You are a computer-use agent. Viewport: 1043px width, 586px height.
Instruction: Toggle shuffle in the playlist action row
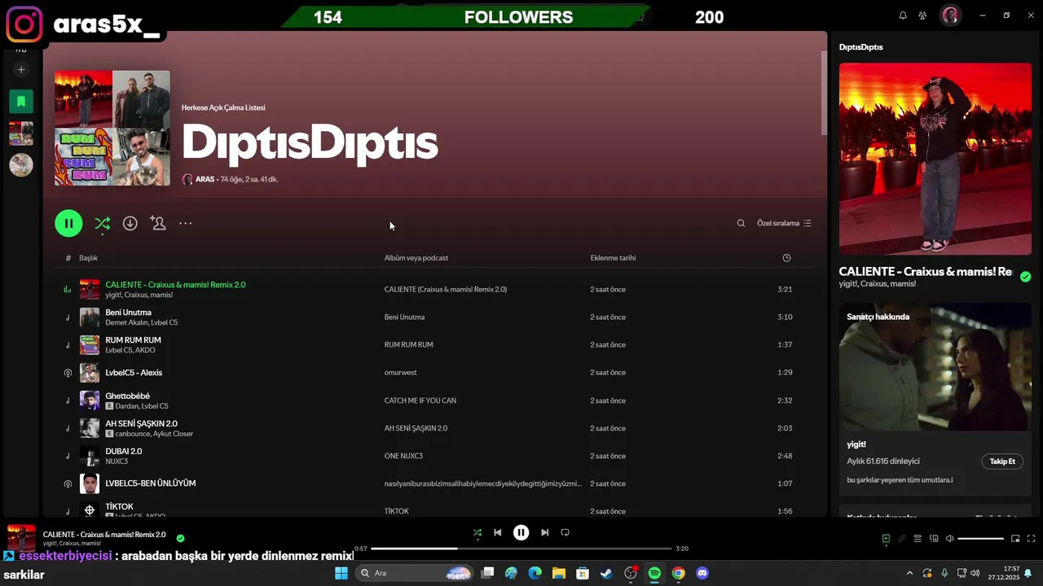(102, 223)
